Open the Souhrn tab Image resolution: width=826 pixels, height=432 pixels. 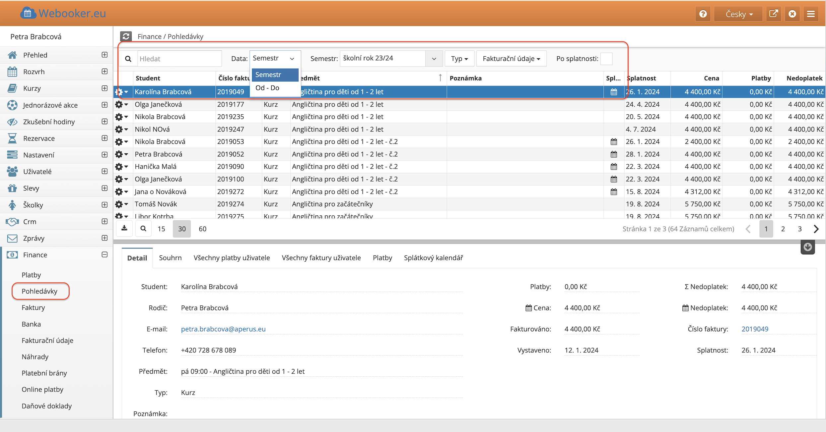tap(170, 258)
